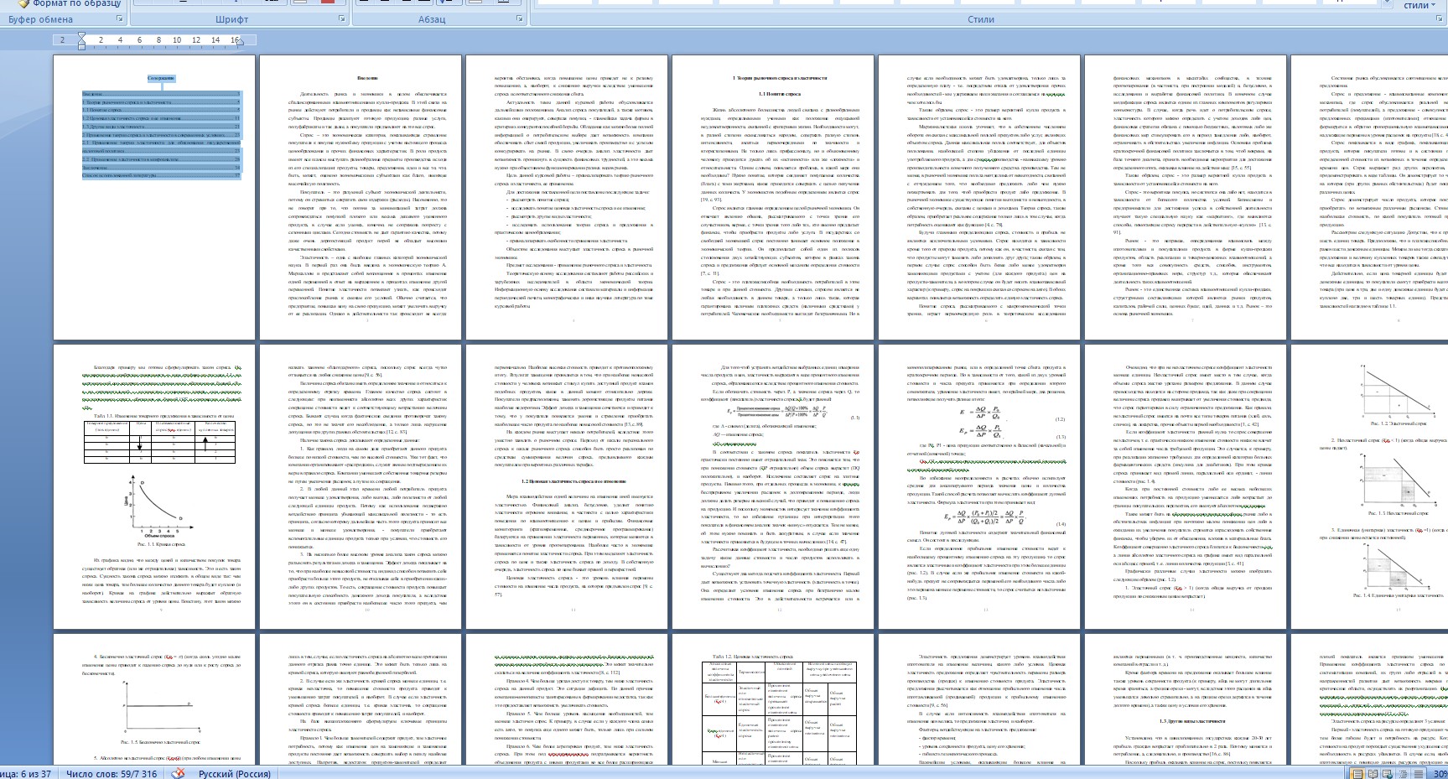The width and height of the screenshot is (1448, 779).
Task: Click the first-line indent marker on the ruler
Action: click(x=81, y=35)
